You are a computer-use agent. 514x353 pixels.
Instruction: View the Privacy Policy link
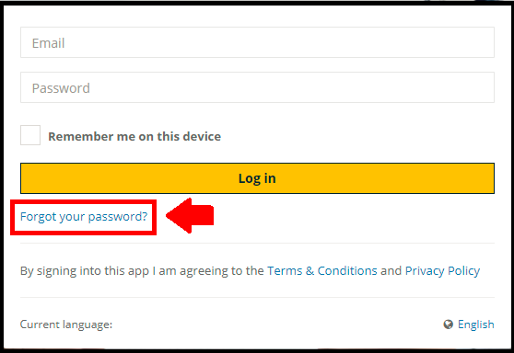(442, 271)
